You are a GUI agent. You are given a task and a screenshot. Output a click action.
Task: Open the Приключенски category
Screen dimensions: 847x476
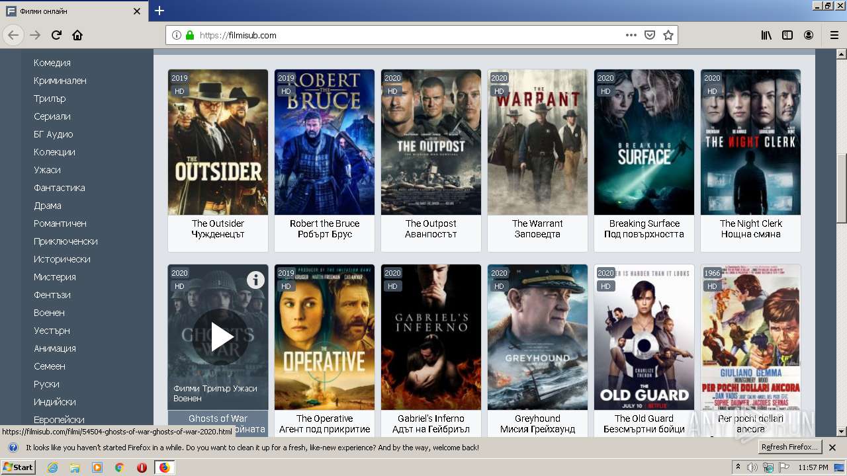66,241
